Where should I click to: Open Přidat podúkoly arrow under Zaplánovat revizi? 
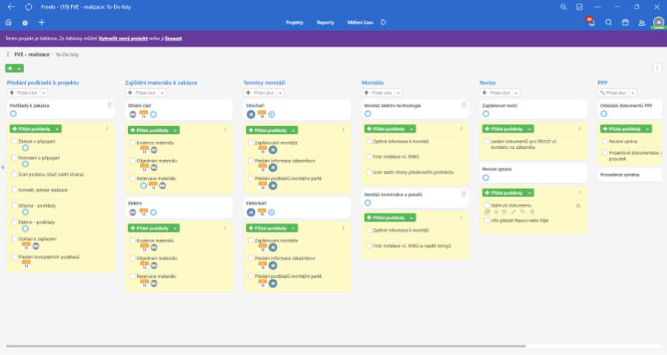(530, 129)
